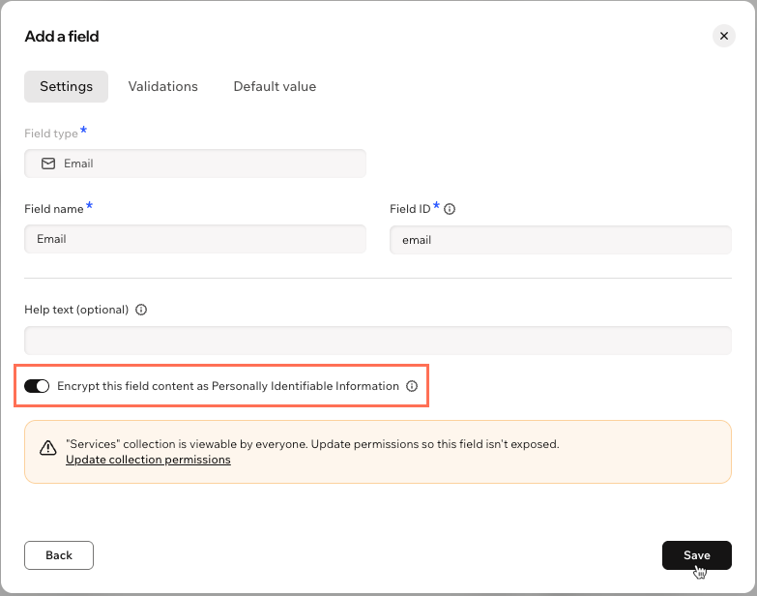Image resolution: width=757 pixels, height=596 pixels.
Task: Show info about PII encryption
Action: pos(412,386)
